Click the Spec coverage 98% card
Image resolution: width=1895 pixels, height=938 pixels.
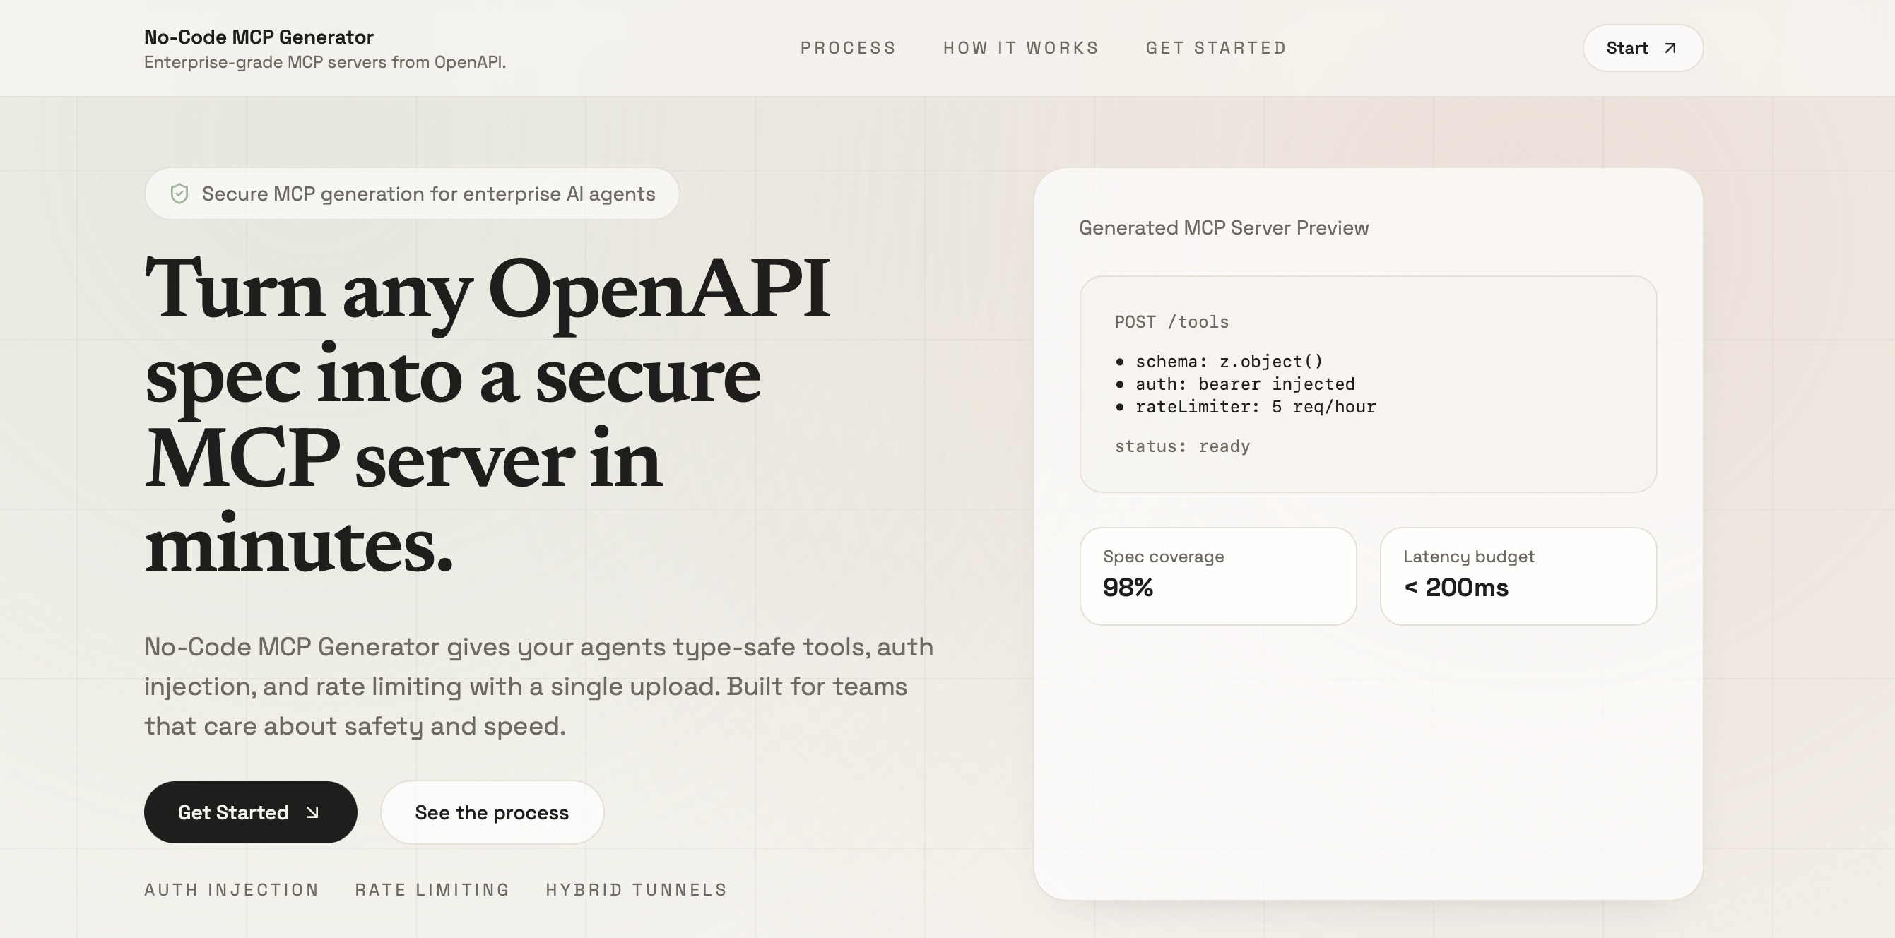(1217, 576)
